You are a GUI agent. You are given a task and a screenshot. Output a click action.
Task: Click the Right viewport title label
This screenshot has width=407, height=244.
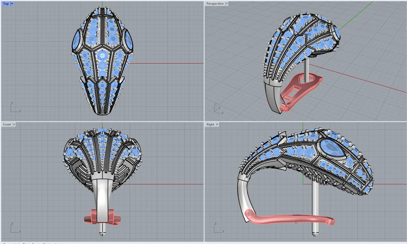(210, 124)
